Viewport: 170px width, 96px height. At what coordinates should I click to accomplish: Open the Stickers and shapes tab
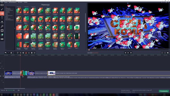click(2, 22)
